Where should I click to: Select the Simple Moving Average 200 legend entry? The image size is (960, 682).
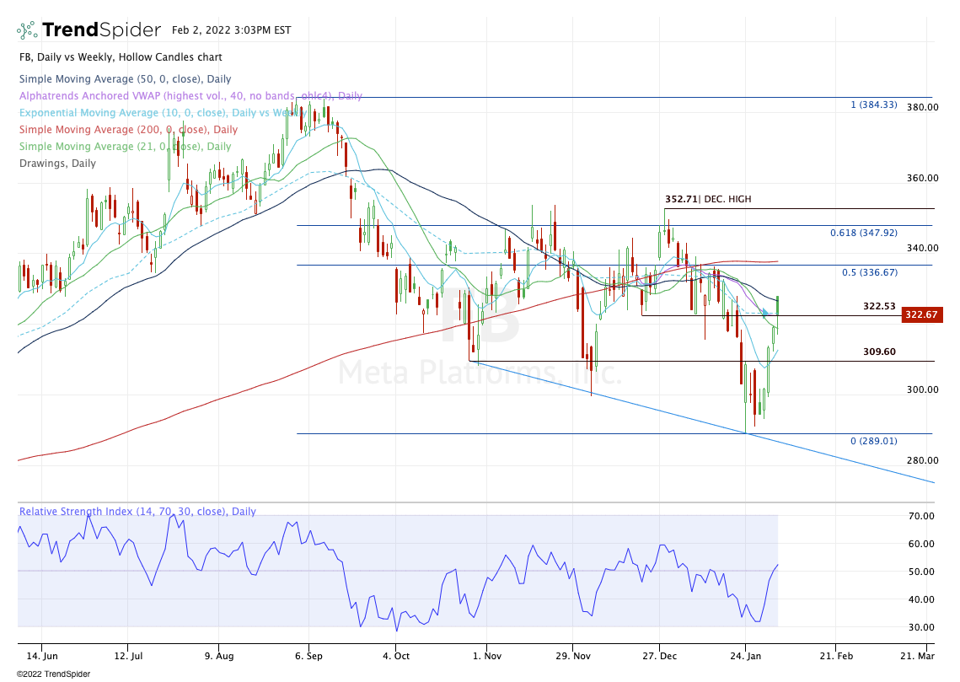tap(129, 130)
